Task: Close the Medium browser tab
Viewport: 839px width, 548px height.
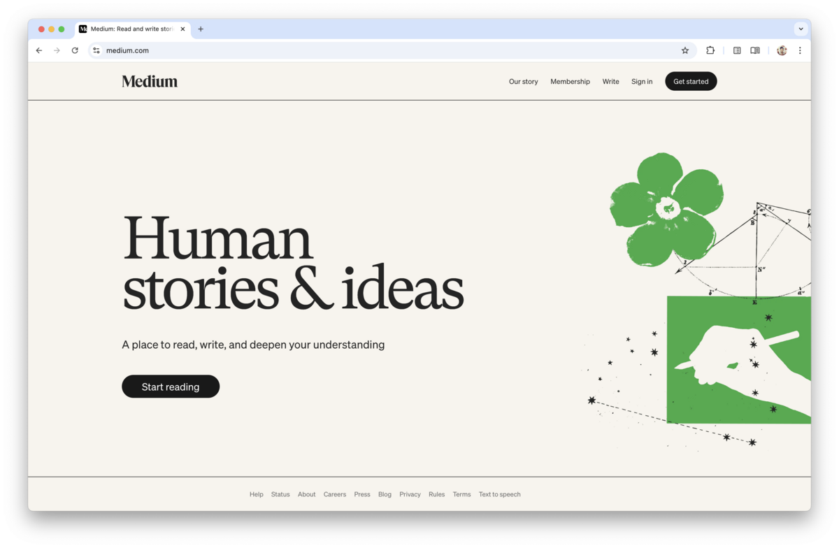Action: [x=183, y=29]
